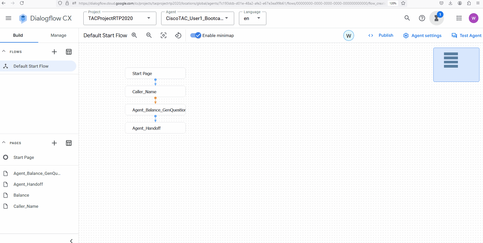Click the reset orientation icon
Image resolution: width=483 pixels, height=243 pixels.
(x=178, y=35)
